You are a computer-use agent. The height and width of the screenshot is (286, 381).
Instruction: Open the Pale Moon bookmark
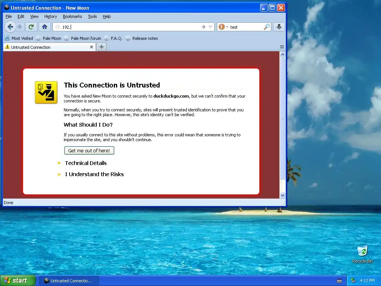pyautogui.click(x=49, y=38)
